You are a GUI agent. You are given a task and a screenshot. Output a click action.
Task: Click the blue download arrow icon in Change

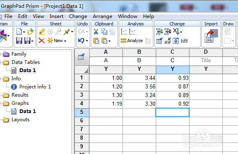(x=176, y=41)
